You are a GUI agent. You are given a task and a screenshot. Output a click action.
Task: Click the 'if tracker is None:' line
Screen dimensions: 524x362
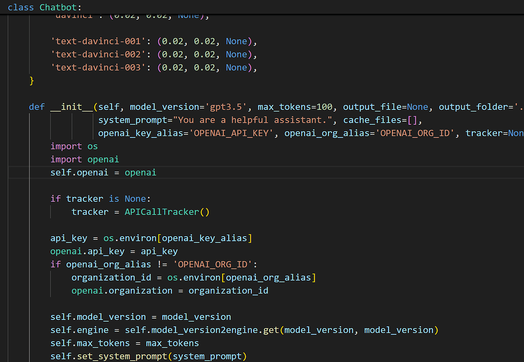click(101, 199)
